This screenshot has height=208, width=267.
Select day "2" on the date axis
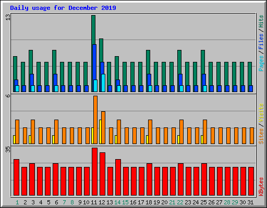pyautogui.click(x=25, y=202)
